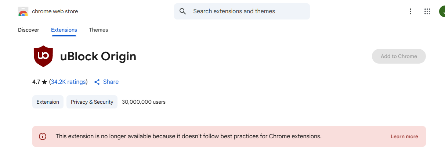Click the chrome web store title text
This screenshot has height=164, width=445.
(x=55, y=11)
